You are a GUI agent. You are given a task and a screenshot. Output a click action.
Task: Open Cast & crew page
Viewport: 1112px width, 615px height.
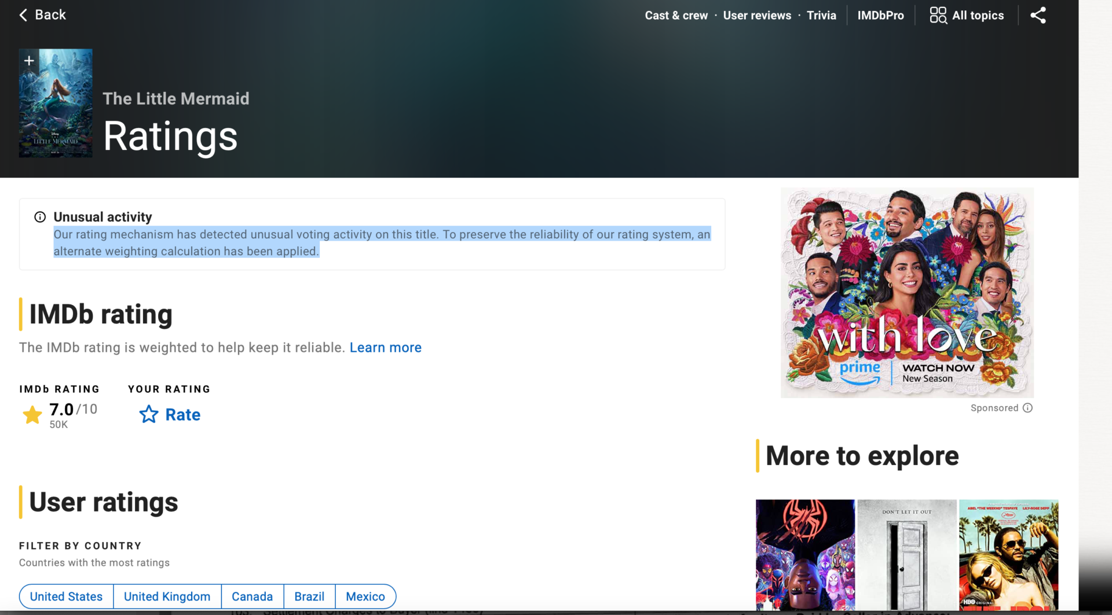[x=676, y=16]
